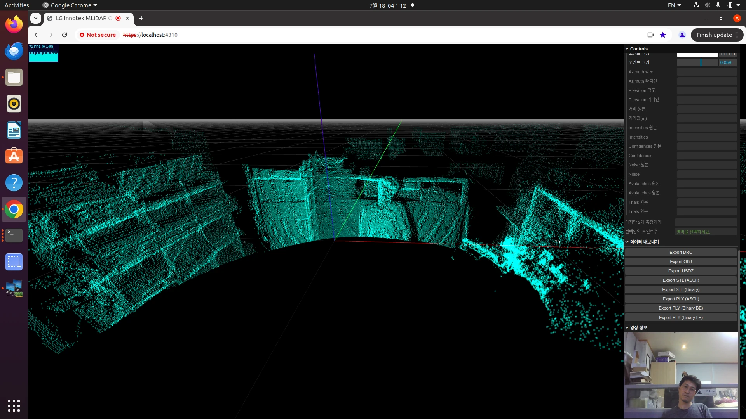The image size is (746, 419).
Task: Open the Terminal from dock
Action: [14, 235]
